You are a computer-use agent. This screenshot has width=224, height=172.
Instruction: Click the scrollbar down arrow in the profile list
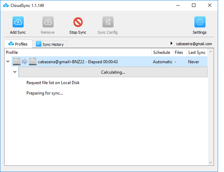[x=210, y=163]
